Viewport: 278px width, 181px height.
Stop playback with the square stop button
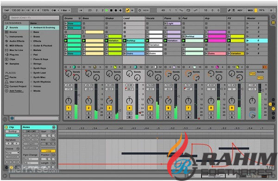(111, 11)
